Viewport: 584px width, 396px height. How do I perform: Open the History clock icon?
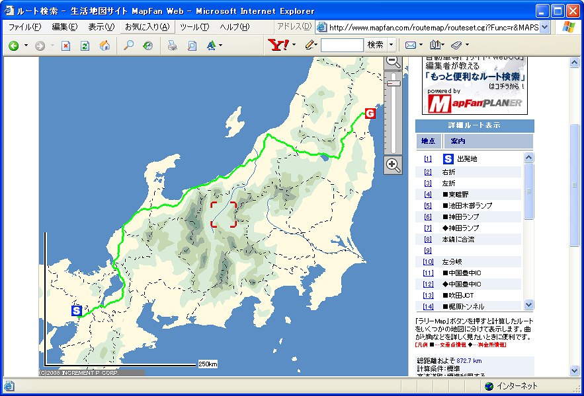coord(148,46)
